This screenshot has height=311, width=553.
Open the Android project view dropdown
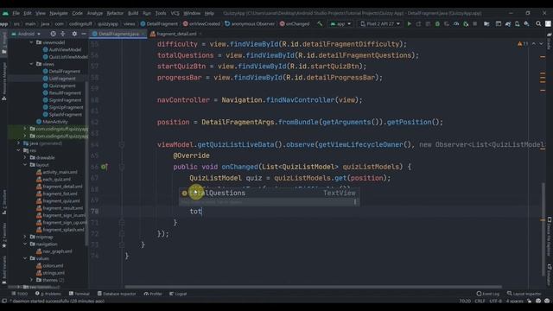(26, 34)
